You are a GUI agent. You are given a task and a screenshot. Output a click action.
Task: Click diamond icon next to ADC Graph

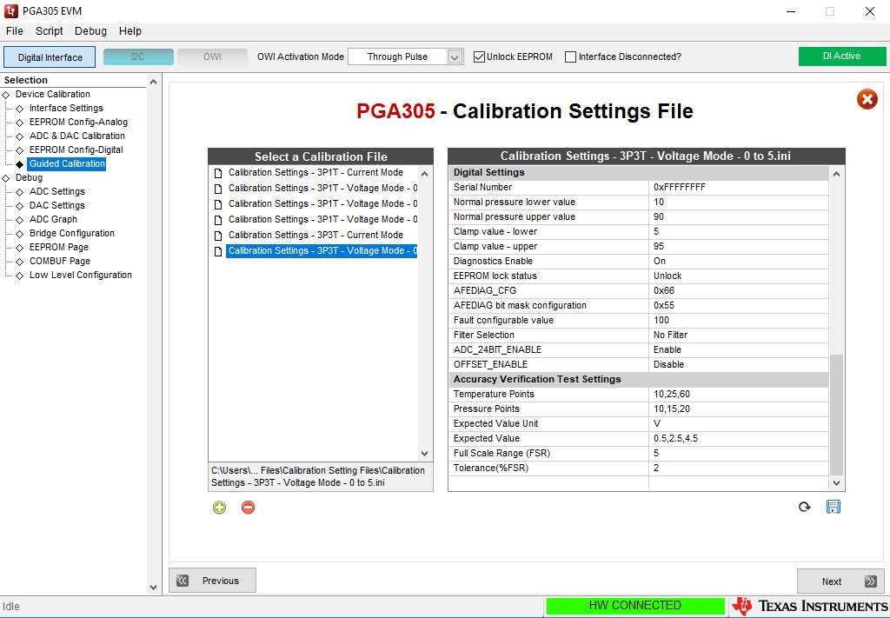[20, 220]
